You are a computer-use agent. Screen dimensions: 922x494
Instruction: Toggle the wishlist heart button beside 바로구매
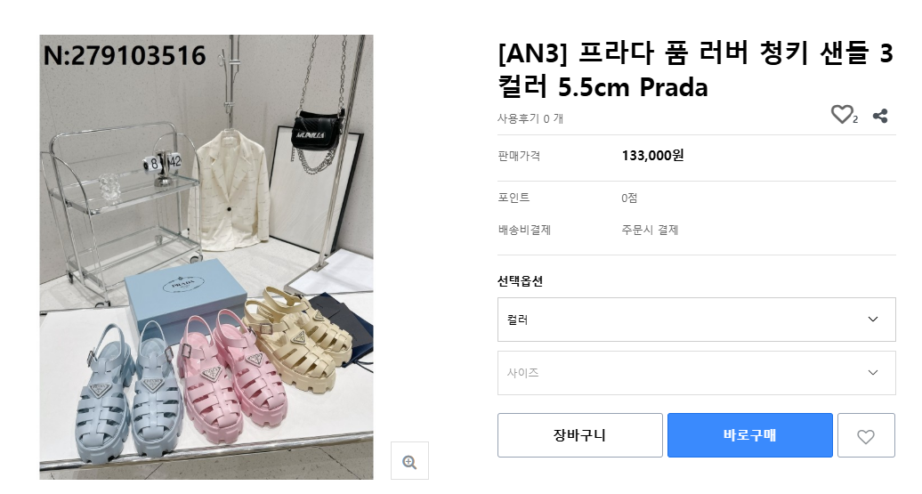tap(865, 436)
